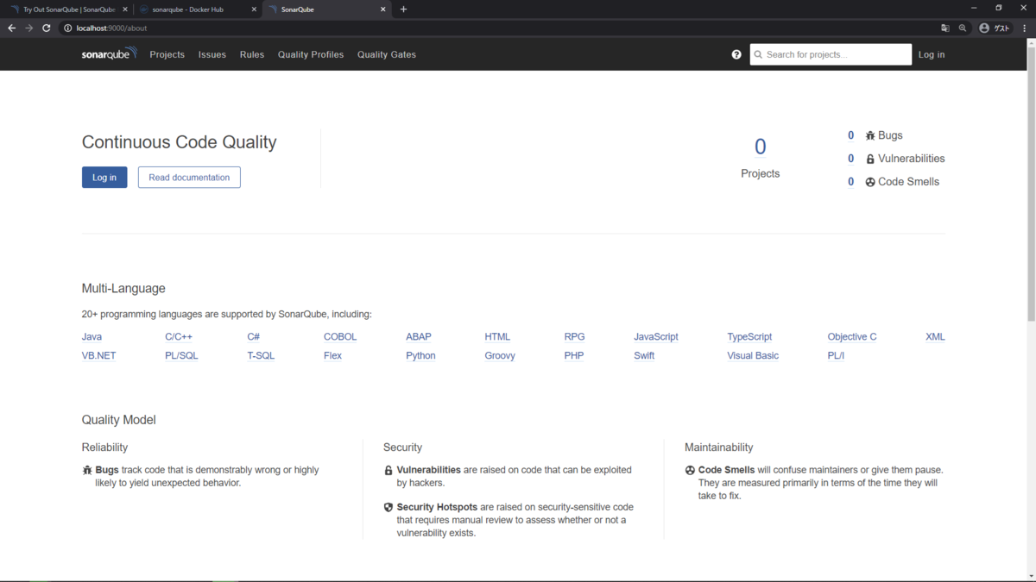Viewport: 1036px width, 582px height.
Task: Open the PL/I language link
Action: click(836, 355)
